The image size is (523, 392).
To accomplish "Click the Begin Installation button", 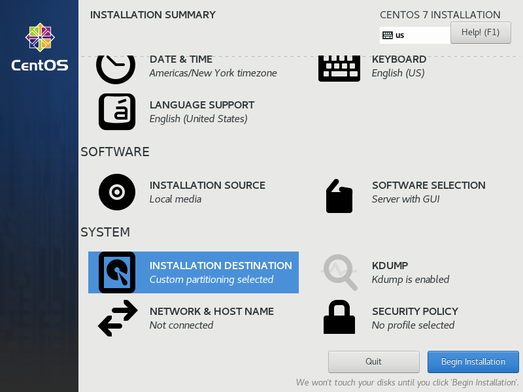I will 473,362.
